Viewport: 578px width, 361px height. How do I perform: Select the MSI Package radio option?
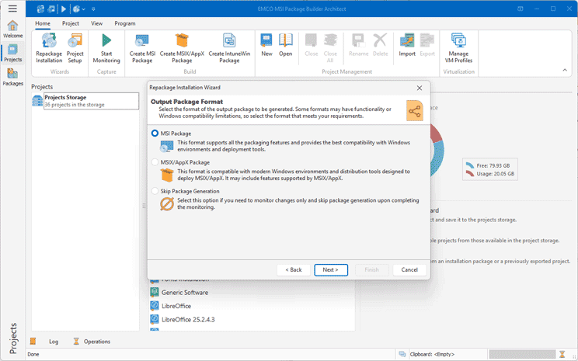[x=155, y=134]
